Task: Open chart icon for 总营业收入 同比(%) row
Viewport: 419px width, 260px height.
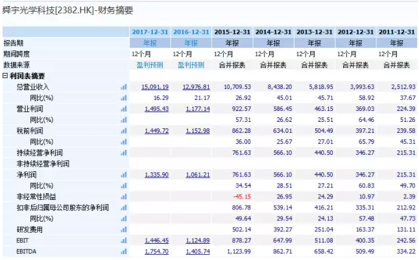Action: point(124,98)
